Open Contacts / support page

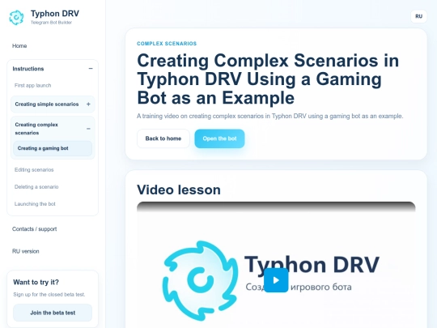click(35, 229)
